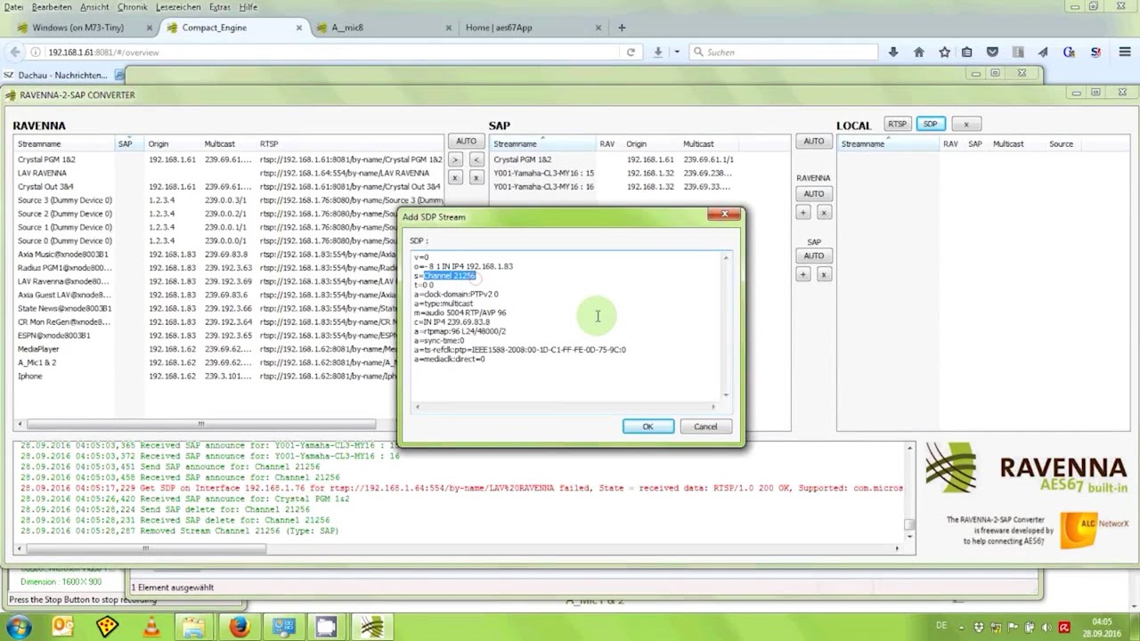Toggle RTSP mode in LOCAL section
1140x641 pixels.
[897, 124]
